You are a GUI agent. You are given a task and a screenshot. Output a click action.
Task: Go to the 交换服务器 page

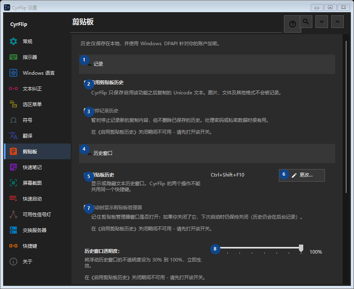point(37,230)
